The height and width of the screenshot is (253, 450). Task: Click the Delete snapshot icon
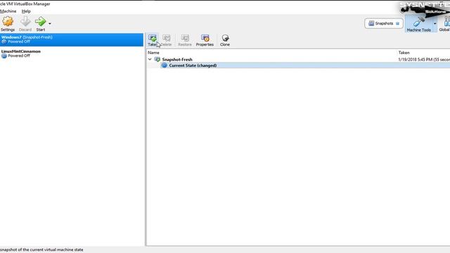(166, 40)
